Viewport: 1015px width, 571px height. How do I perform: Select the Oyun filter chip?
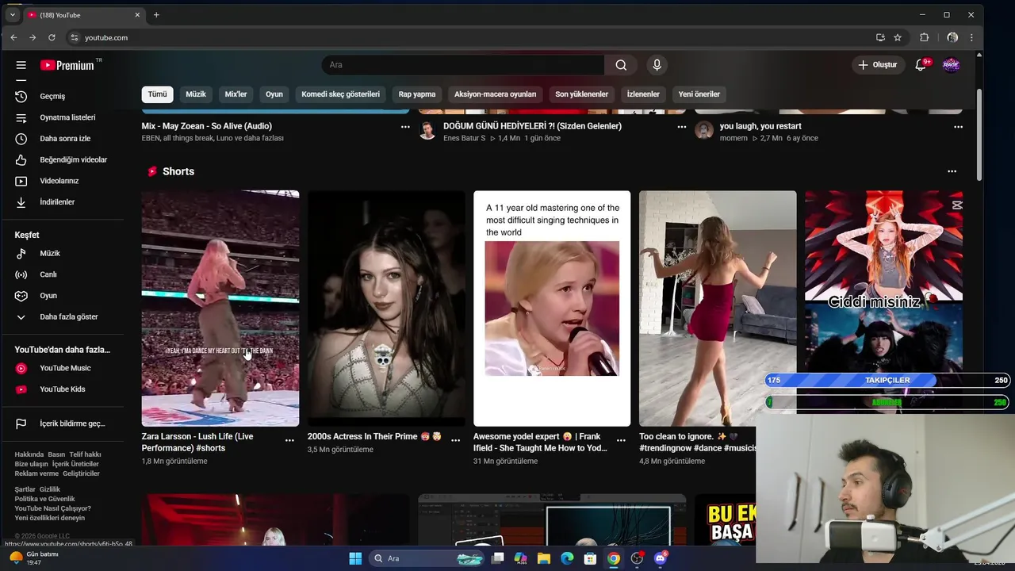274,94
